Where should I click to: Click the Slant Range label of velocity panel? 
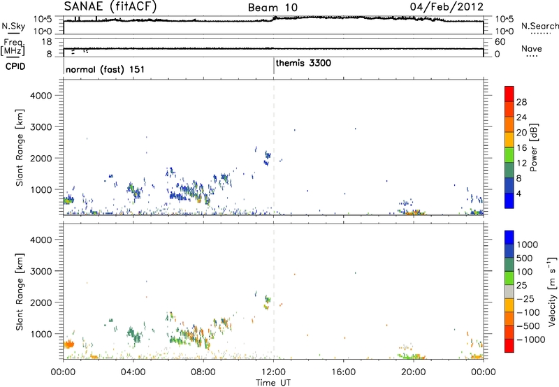click(x=20, y=292)
